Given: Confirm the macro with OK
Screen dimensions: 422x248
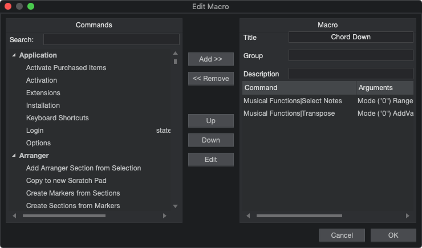Looking at the screenshot, I should coord(393,235).
